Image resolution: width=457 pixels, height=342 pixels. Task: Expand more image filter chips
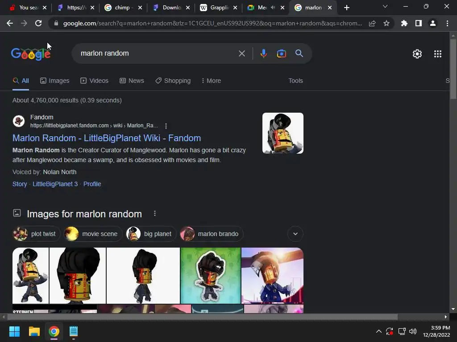[x=295, y=234]
